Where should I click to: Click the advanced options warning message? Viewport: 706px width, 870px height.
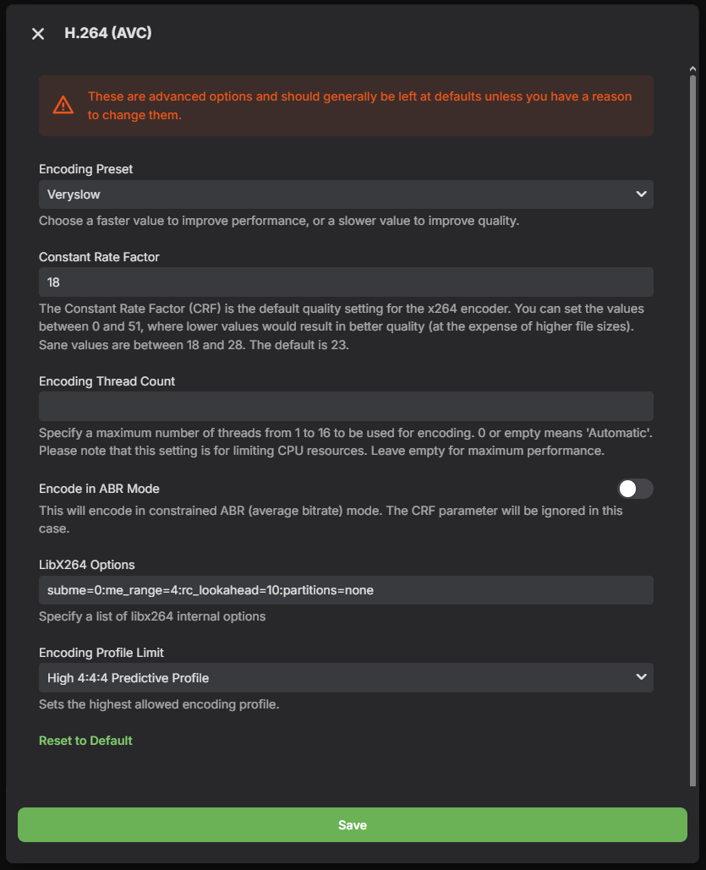(359, 106)
